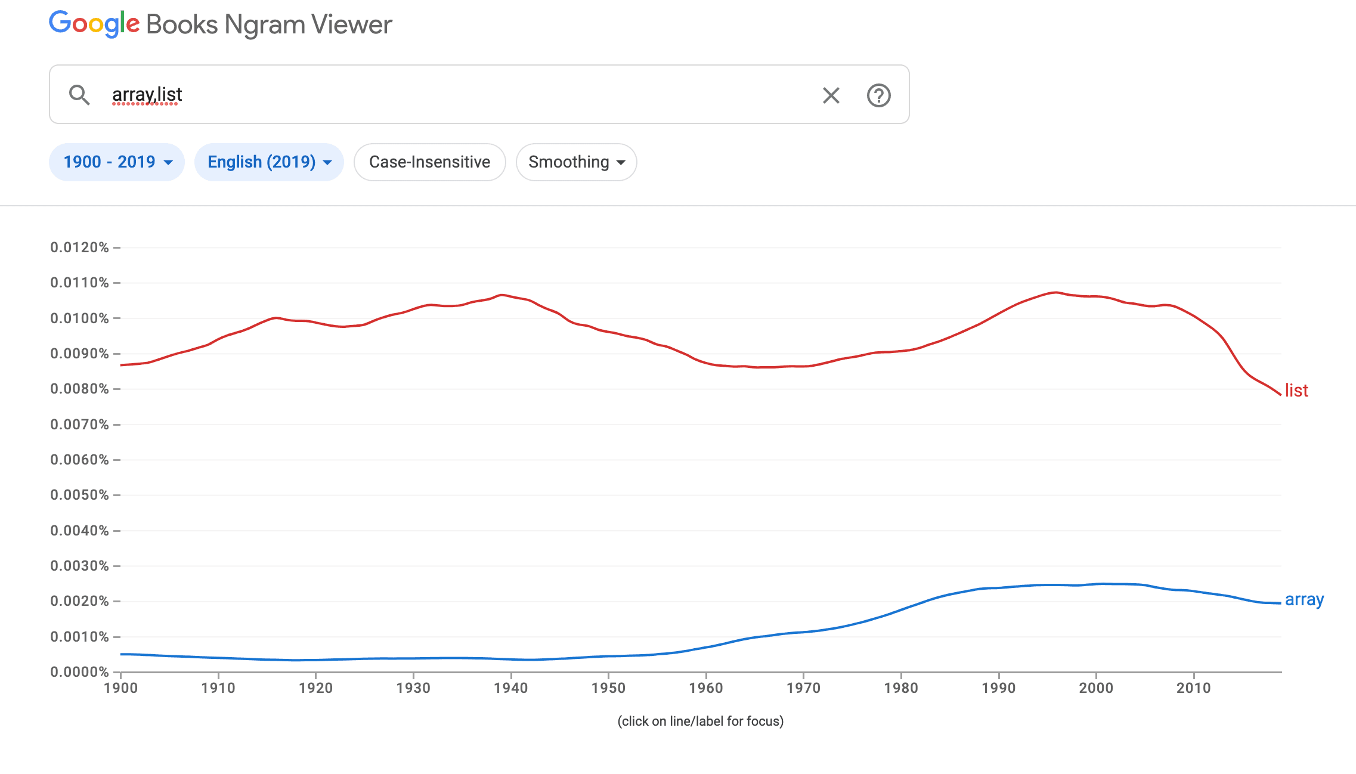The height and width of the screenshot is (774, 1356).
Task: Open the Smoothing options dropdown
Action: [x=575, y=162]
